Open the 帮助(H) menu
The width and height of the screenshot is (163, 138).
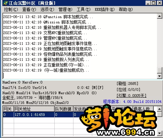pos(126,9)
